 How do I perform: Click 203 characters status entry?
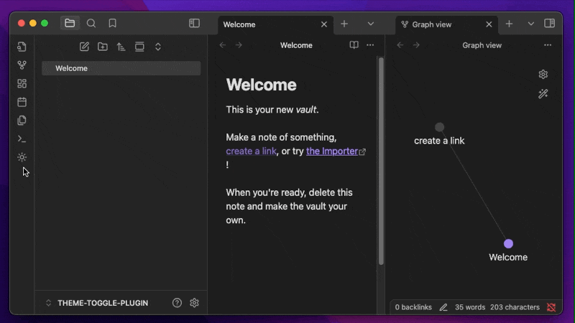click(515, 307)
